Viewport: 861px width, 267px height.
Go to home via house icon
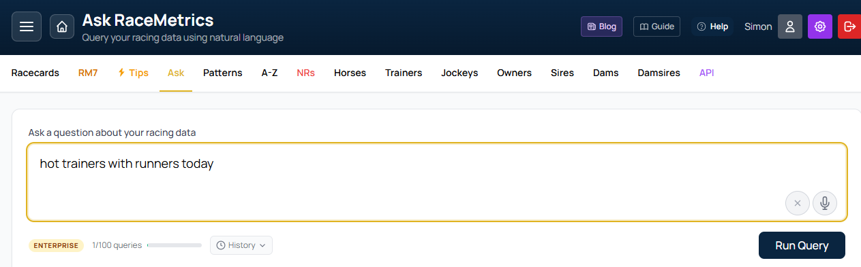(x=62, y=26)
